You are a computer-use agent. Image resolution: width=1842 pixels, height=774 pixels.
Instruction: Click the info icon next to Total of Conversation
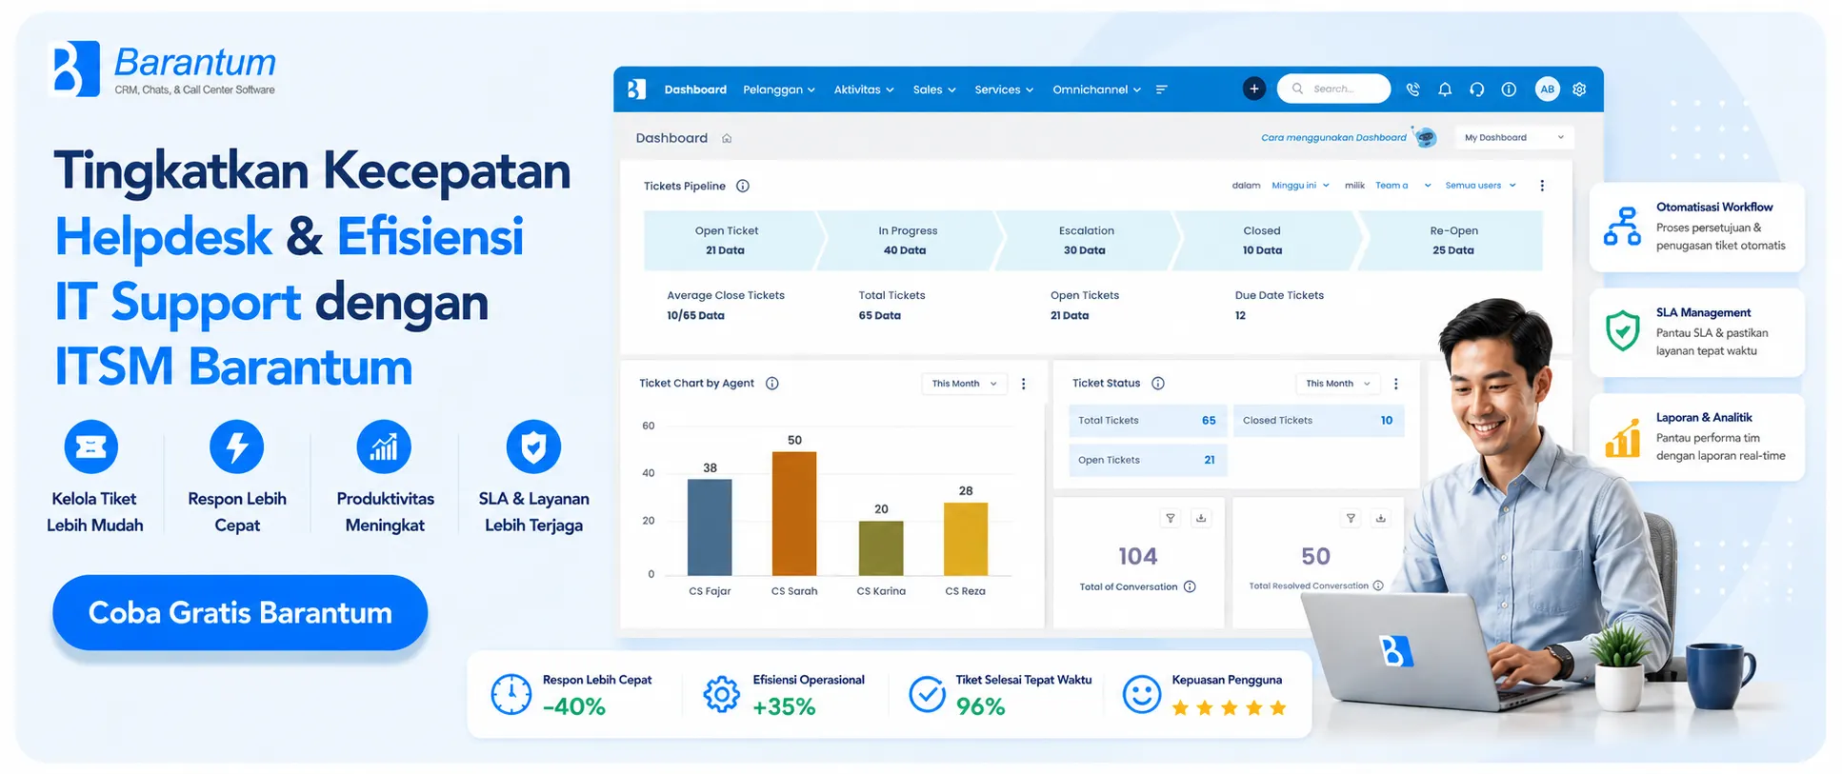pos(1190,586)
